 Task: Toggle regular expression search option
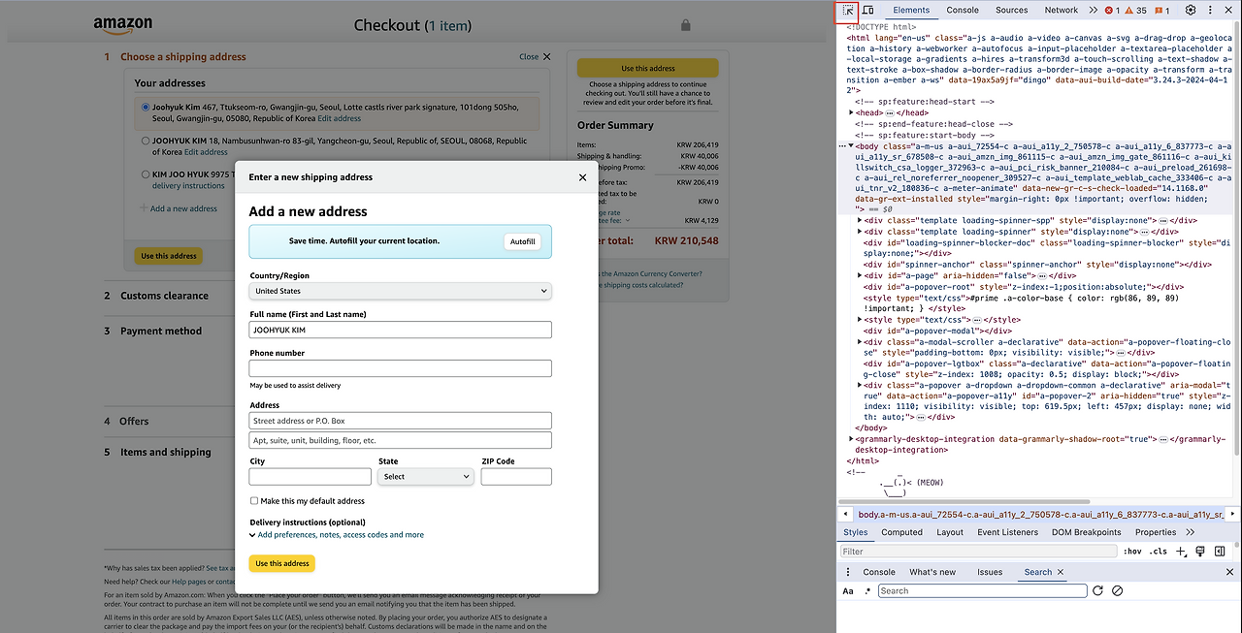tap(867, 591)
